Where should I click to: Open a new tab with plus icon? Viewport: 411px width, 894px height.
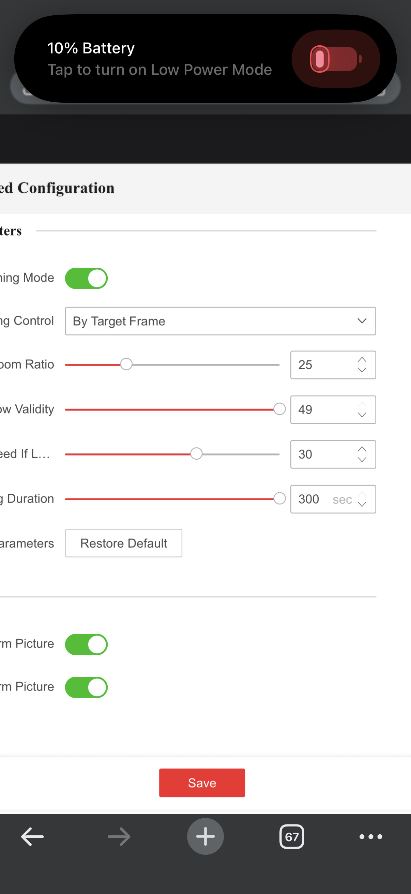click(x=205, y=836)
